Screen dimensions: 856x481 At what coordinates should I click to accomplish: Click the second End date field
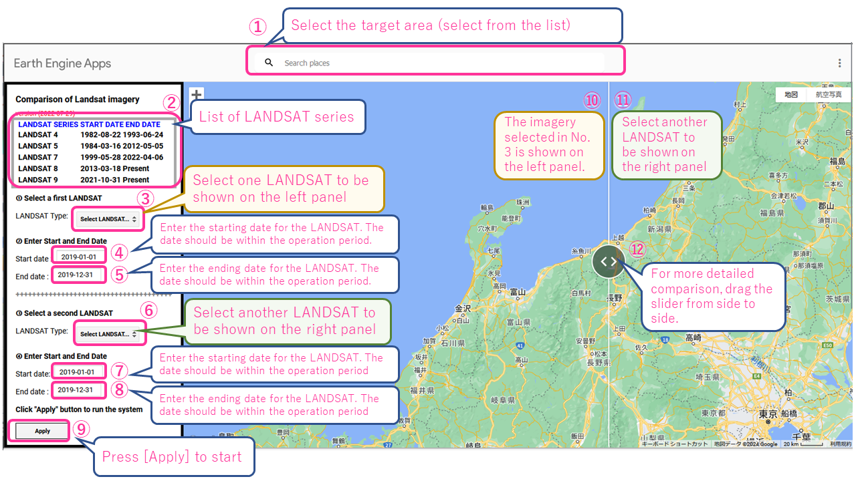pos(80,389)
